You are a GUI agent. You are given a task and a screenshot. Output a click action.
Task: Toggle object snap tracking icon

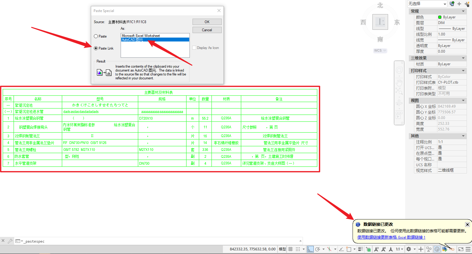click(x=341, y=249)
